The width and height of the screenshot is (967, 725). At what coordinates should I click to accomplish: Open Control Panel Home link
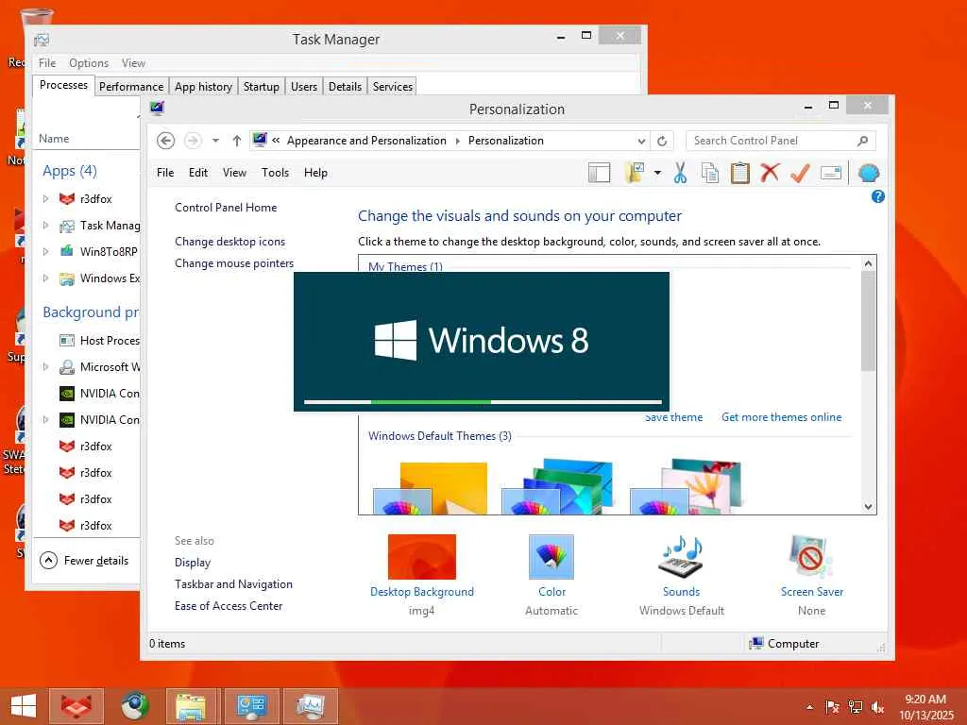pos(226,207)
